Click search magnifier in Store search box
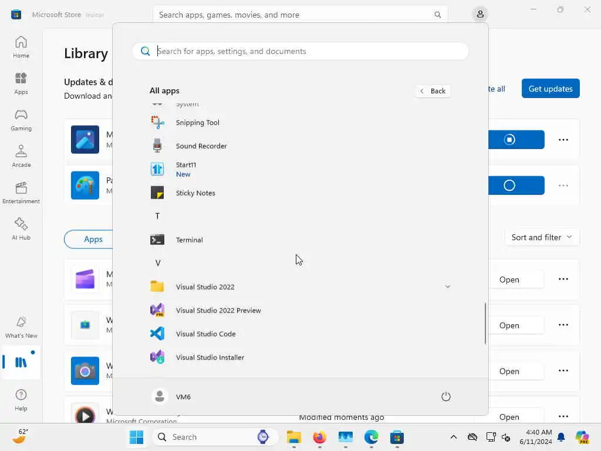The image size is (601, 451). point(437,15)
